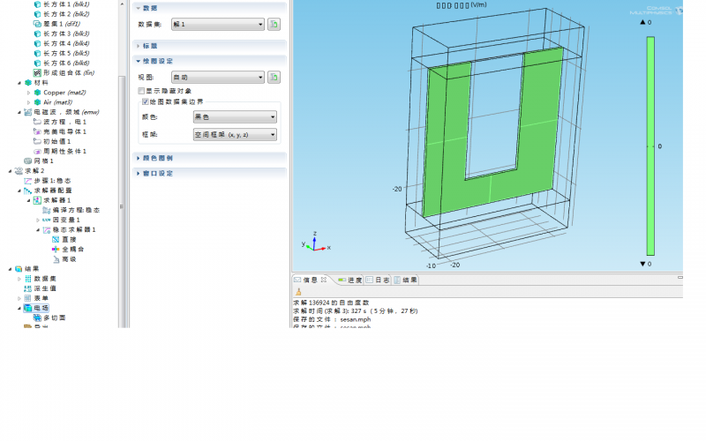Open the 编译方程: 稳态 node
The height and width of the screenshot is (441, 706).
(x=71, y=210)
